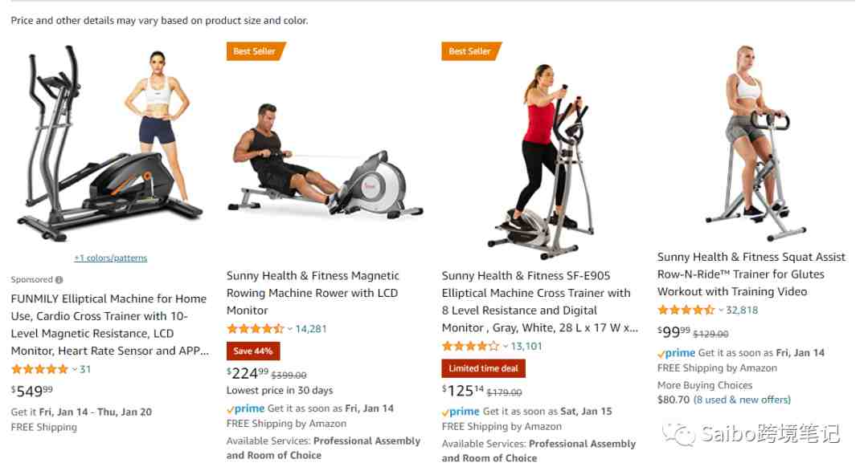
Task: Open Row-N-Ride squat trainer product image
Action: coord(751,142)
